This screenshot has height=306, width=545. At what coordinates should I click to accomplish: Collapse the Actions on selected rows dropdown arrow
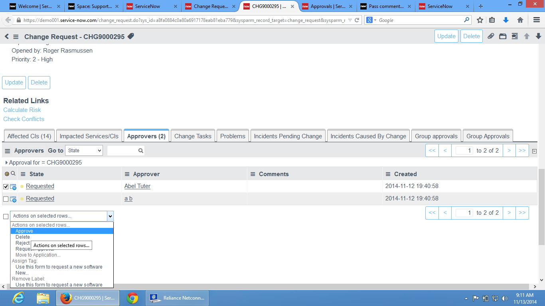[x=110, y=216]
